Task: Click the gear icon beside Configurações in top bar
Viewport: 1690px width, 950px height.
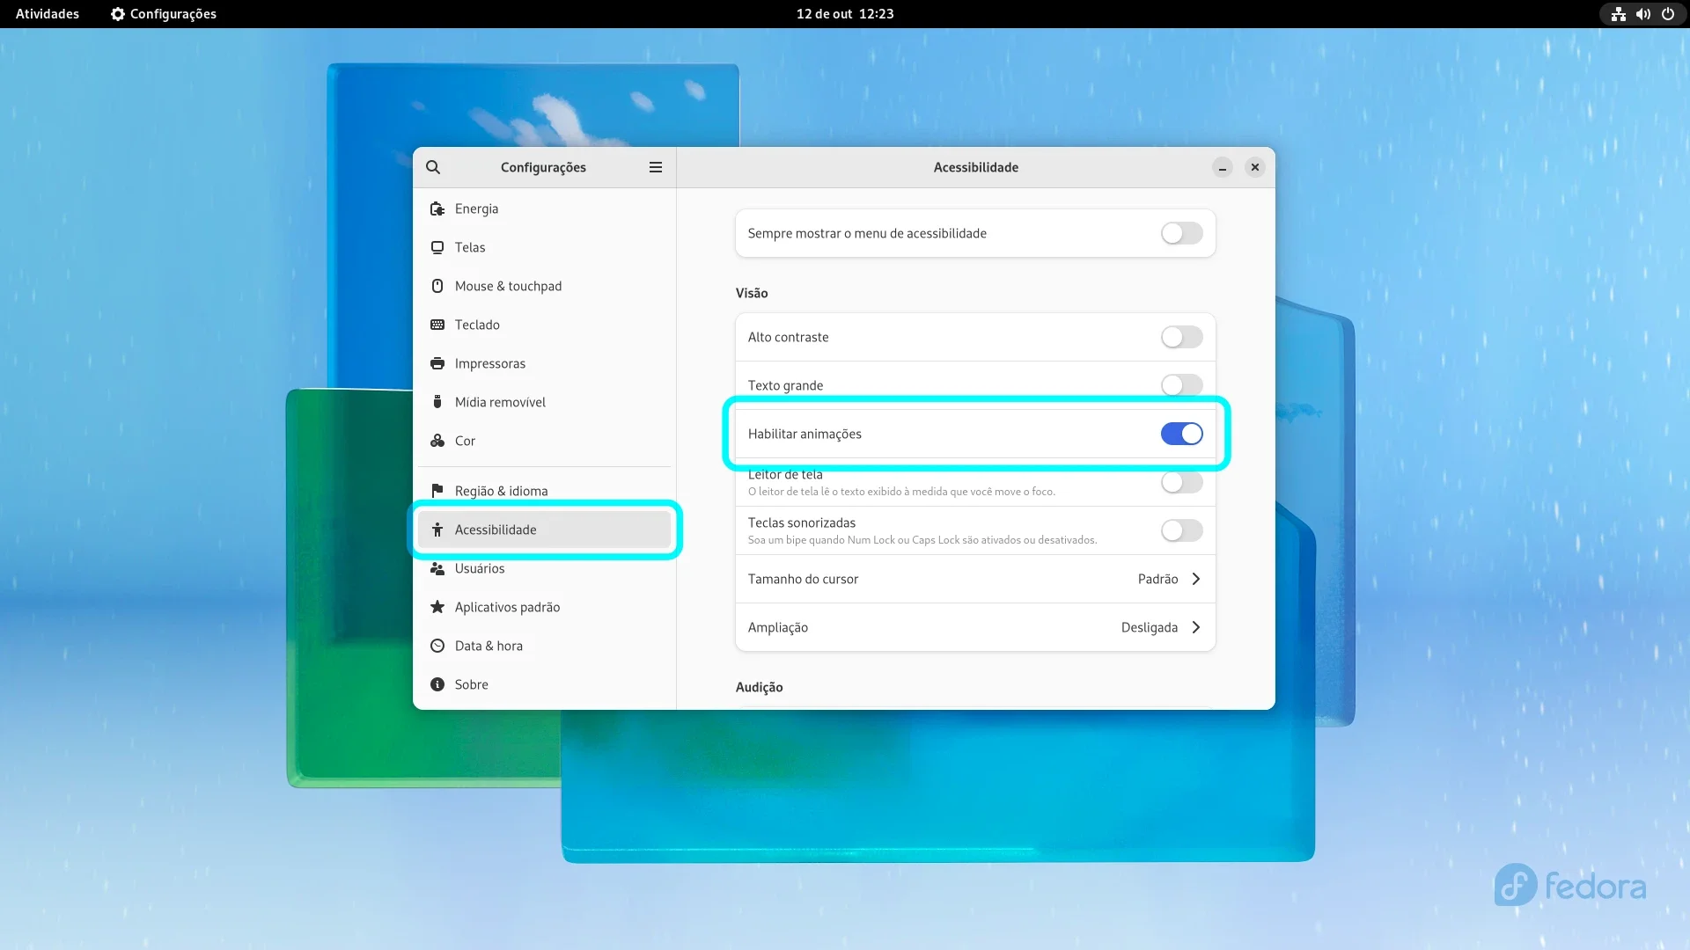Action: pyautogui.click(x=118, y=14)
